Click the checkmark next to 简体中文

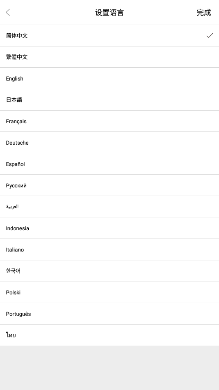tap(210, 36)
